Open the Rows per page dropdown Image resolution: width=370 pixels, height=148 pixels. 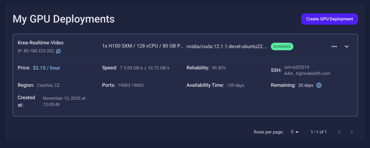[x=295, y=132]
